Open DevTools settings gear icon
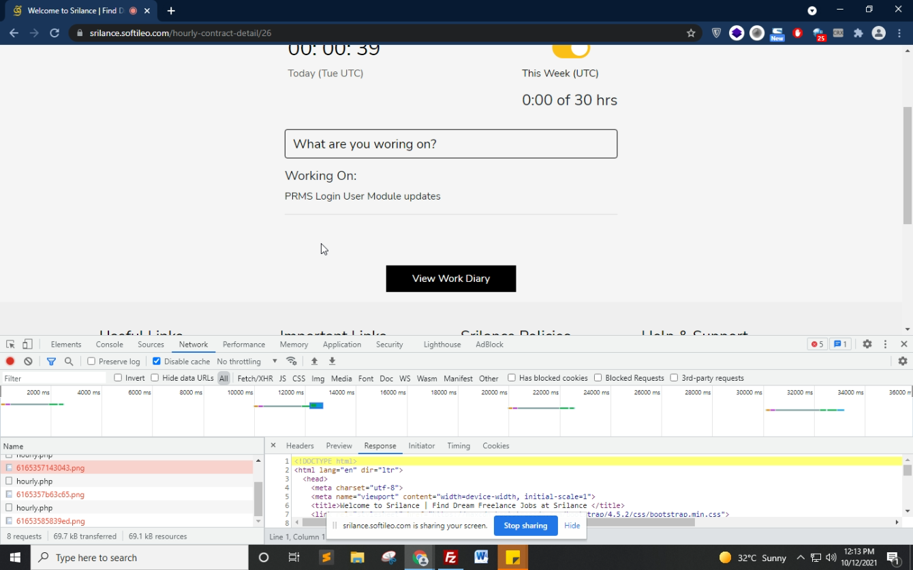This screenshot has height=570, width=913. 867,345
